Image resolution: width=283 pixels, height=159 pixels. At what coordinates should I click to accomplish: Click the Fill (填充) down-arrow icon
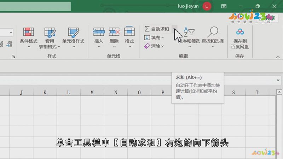(x=147, y=37)
